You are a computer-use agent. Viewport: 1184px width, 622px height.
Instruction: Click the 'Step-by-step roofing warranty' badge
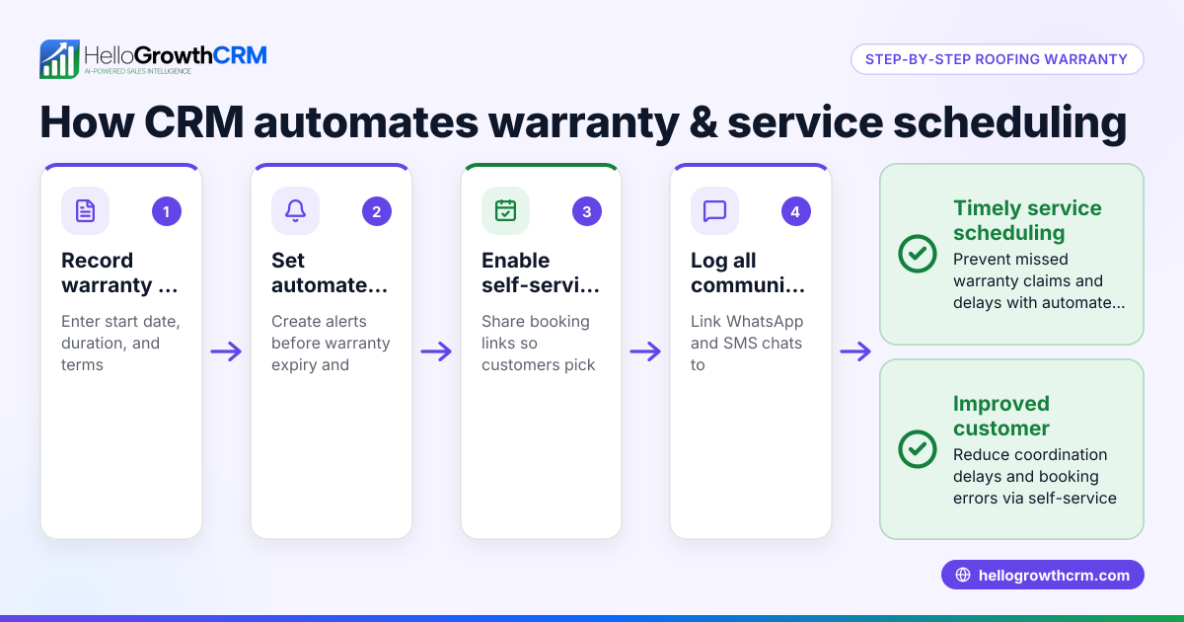click(997, 59)
